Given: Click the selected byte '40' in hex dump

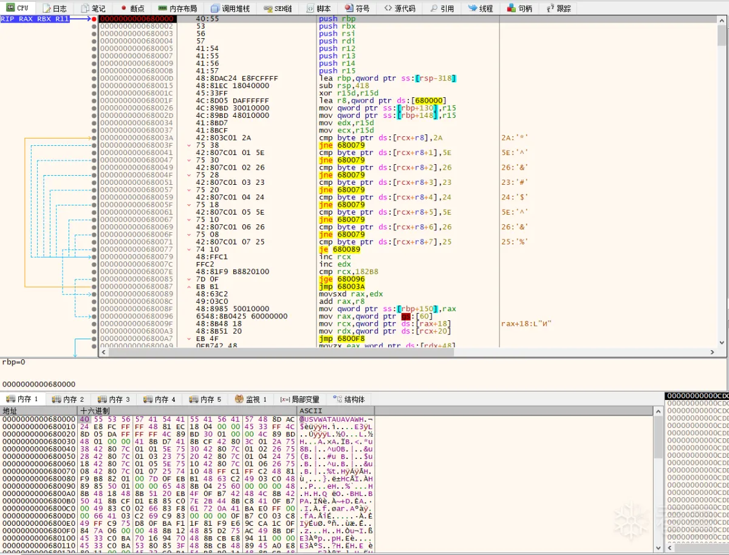Looking at the screenshot, I should pyautogui.click(x=84, y=419).
